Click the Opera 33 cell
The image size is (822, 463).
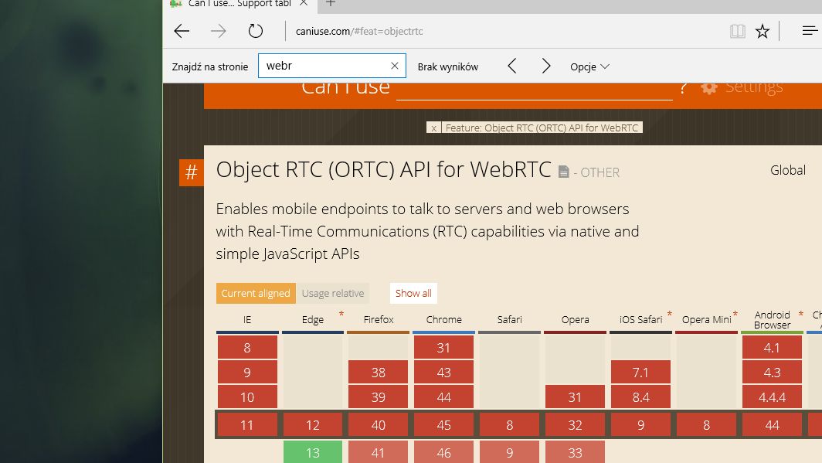(575, 452)
